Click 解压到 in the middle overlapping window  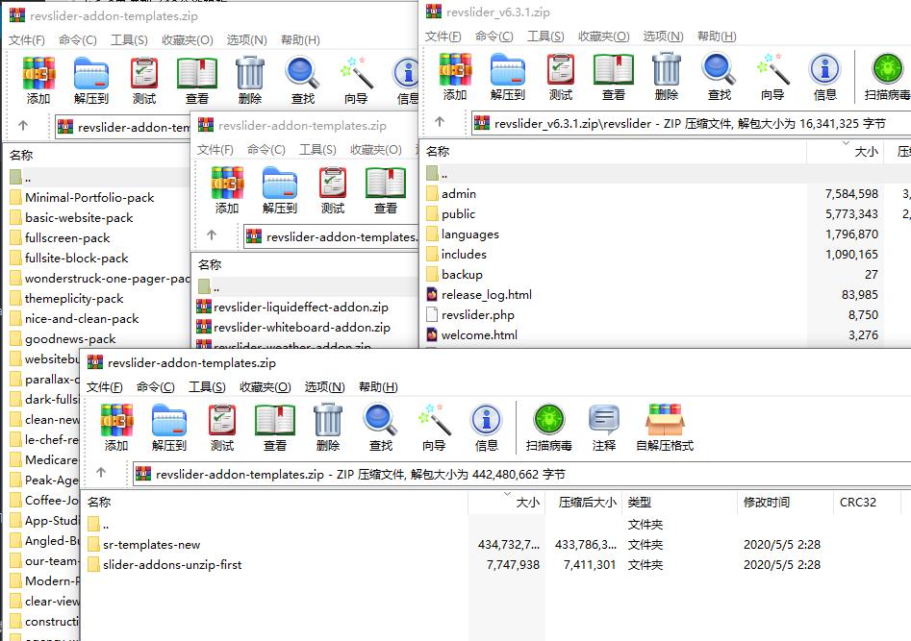pyautogui.click(x=280, y=190)
